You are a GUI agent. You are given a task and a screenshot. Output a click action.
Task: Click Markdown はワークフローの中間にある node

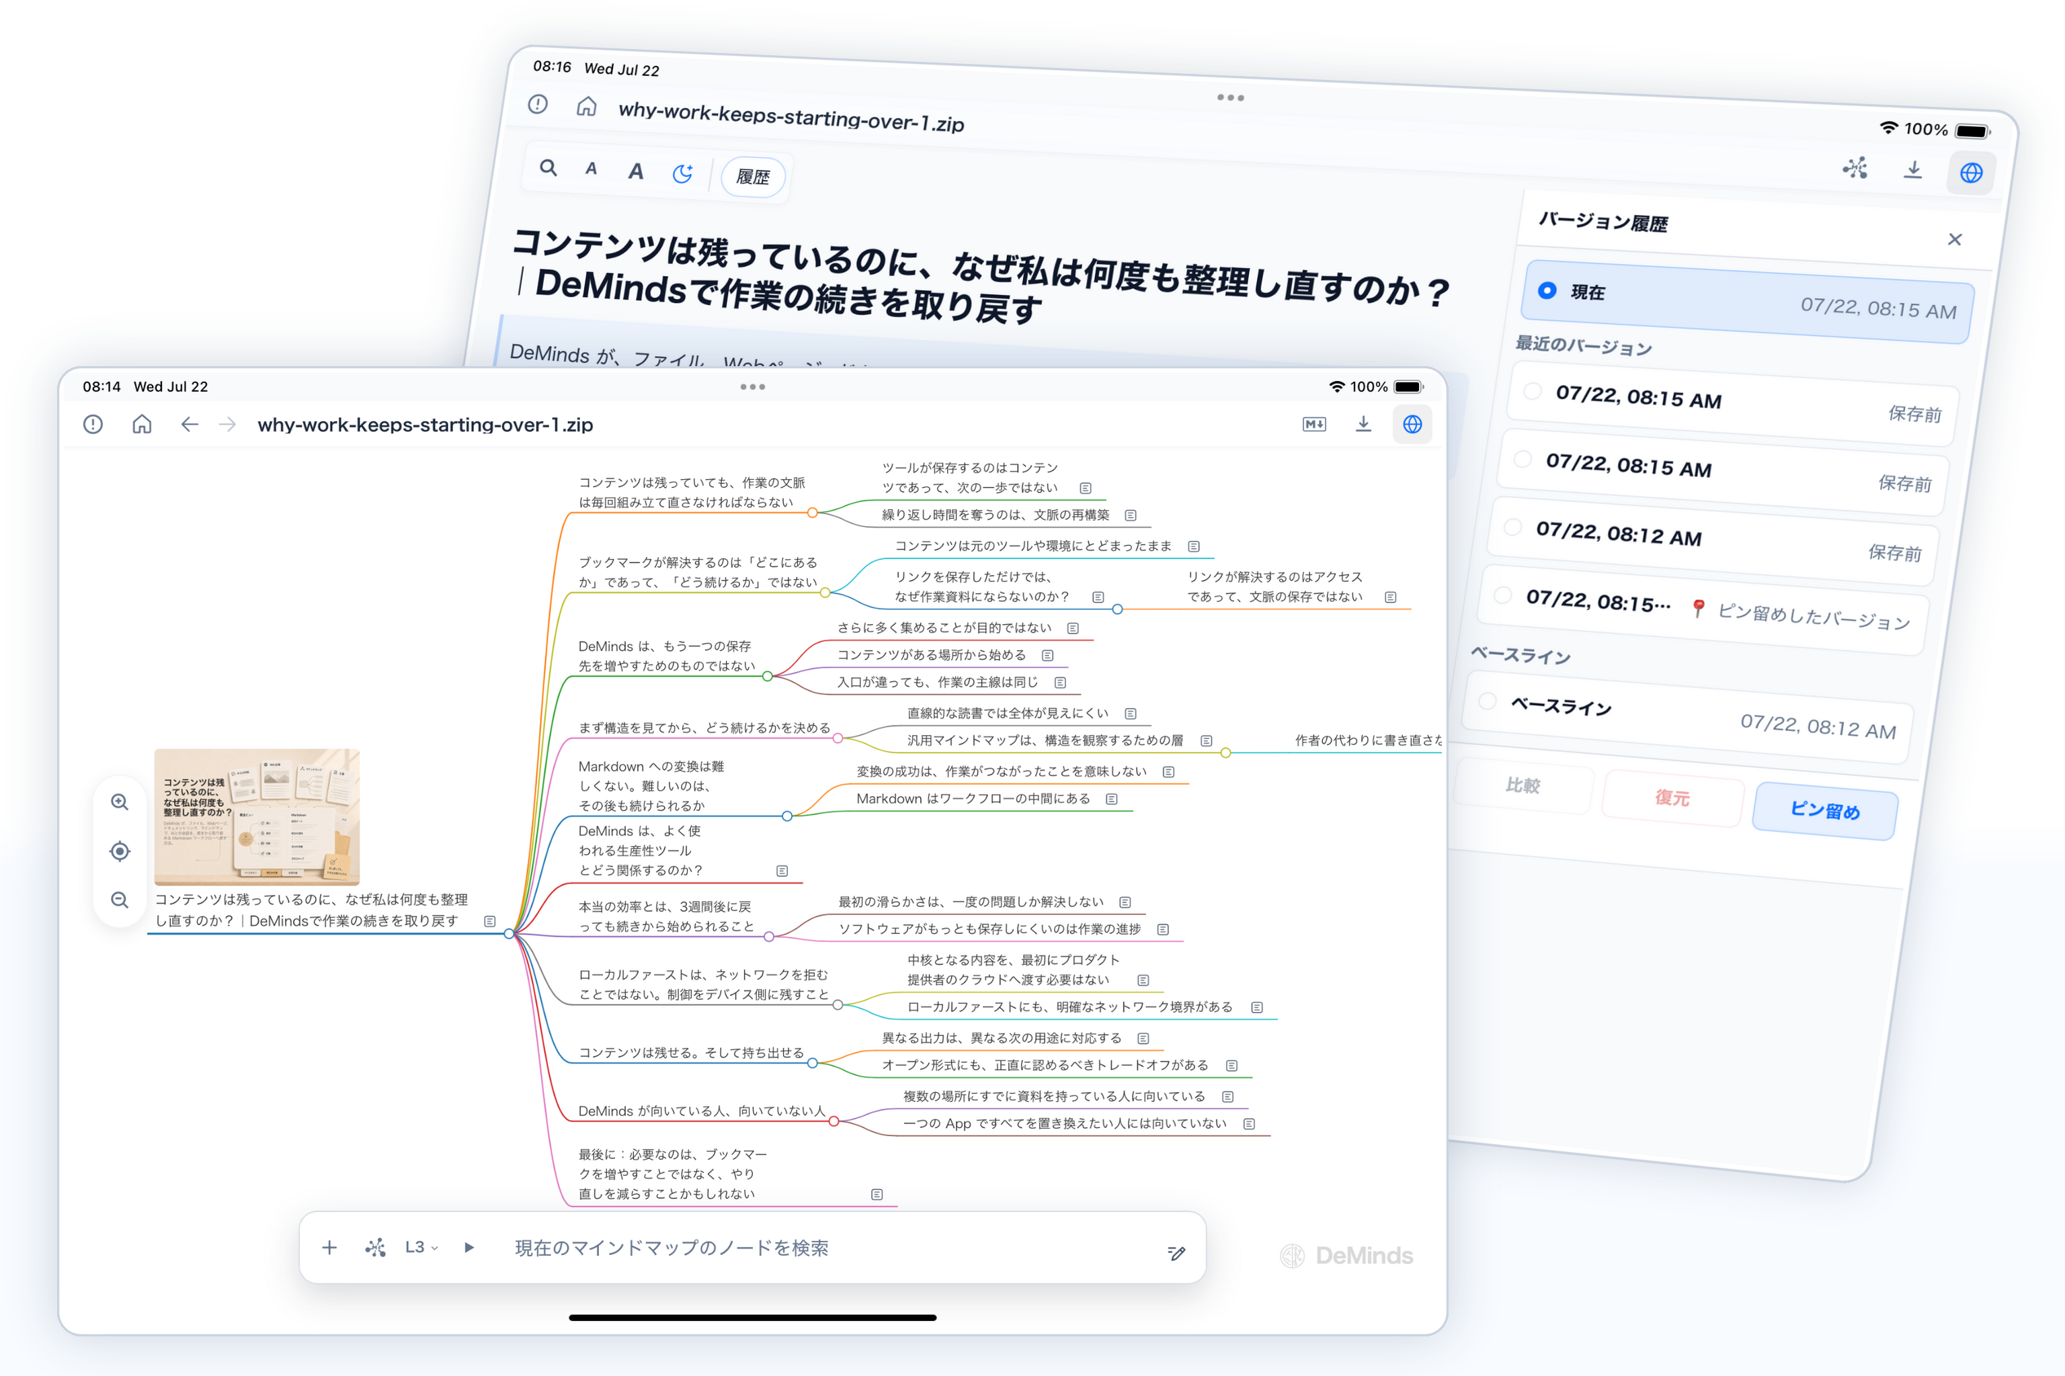click(973, 800)
